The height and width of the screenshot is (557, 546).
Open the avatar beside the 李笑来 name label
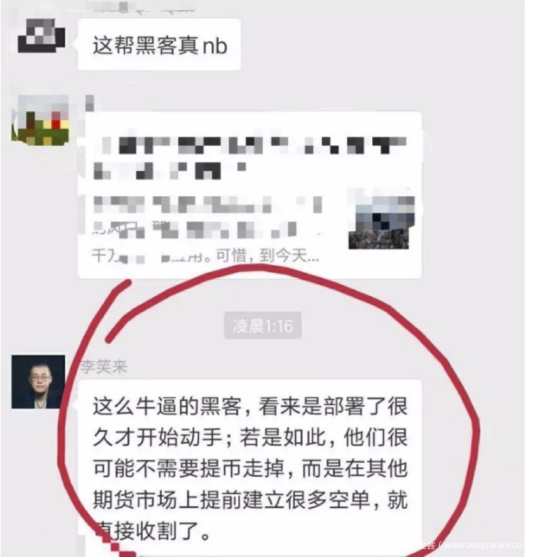[x=39, y=382]
